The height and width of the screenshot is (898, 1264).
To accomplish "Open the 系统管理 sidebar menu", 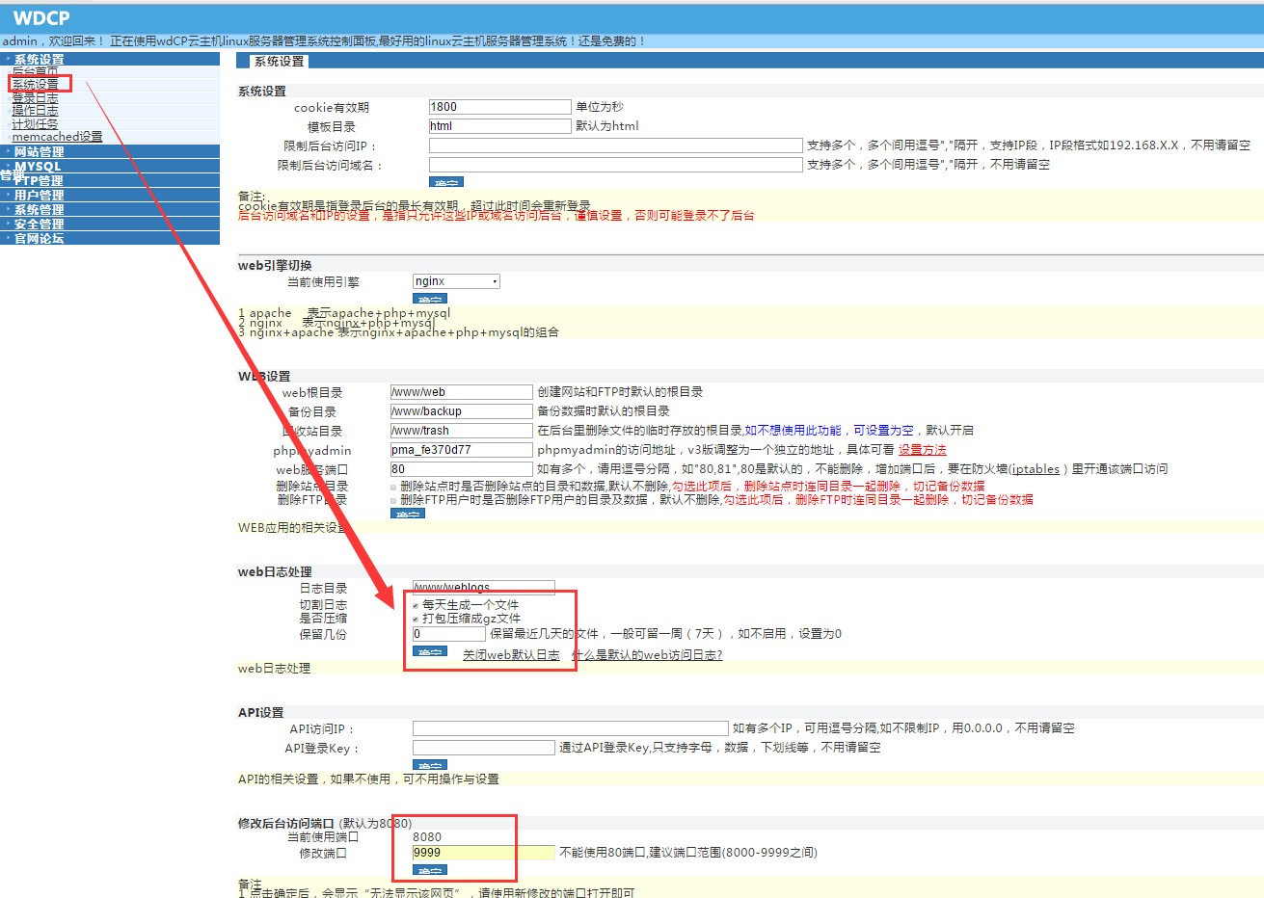I will pos(39,209).
